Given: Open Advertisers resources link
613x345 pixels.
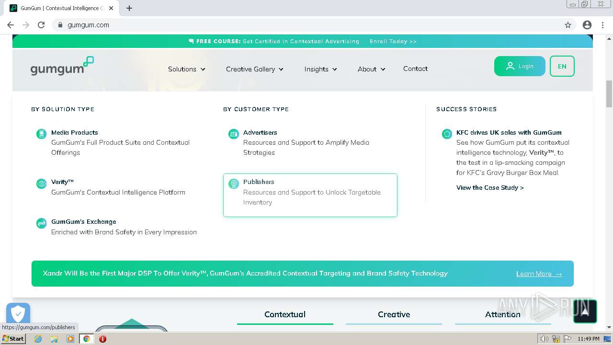Looking at the screenshot, I should coord(260,132).
